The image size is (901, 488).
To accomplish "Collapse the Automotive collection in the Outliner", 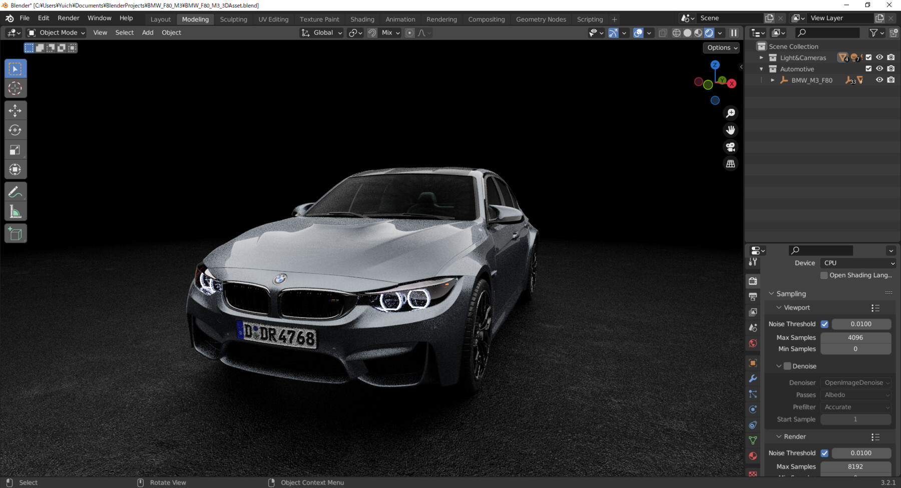I will point(761,69).
